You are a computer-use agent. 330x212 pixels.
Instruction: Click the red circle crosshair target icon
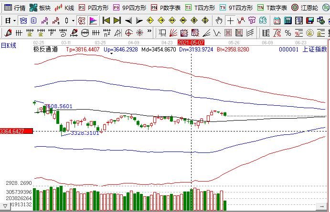point(129,33)
